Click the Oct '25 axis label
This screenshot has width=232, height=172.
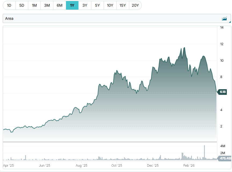pos(117,166)
